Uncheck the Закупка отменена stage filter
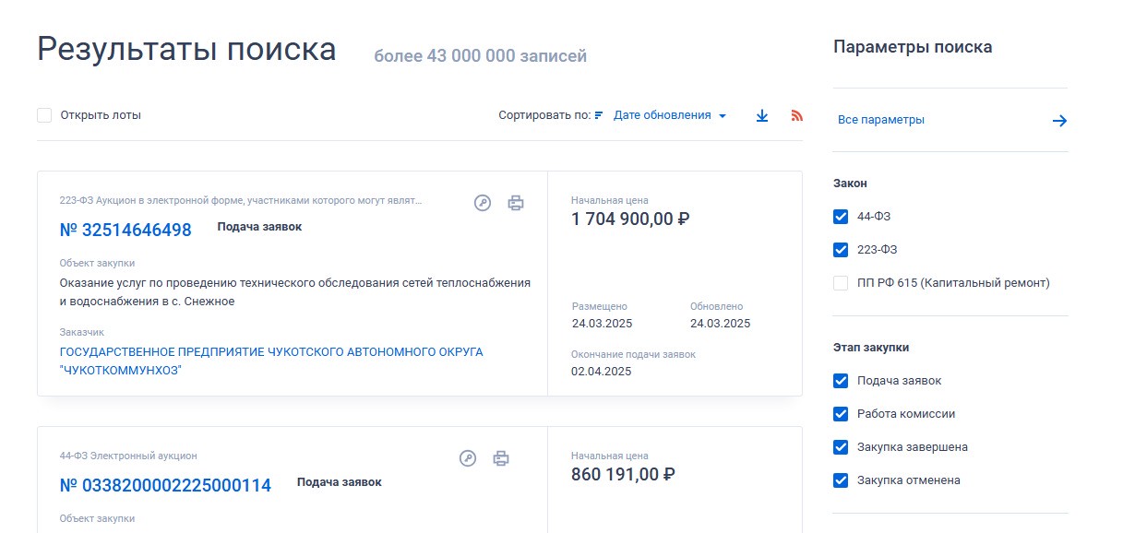This screenshot has height=533, width=1123. (841, 480)
